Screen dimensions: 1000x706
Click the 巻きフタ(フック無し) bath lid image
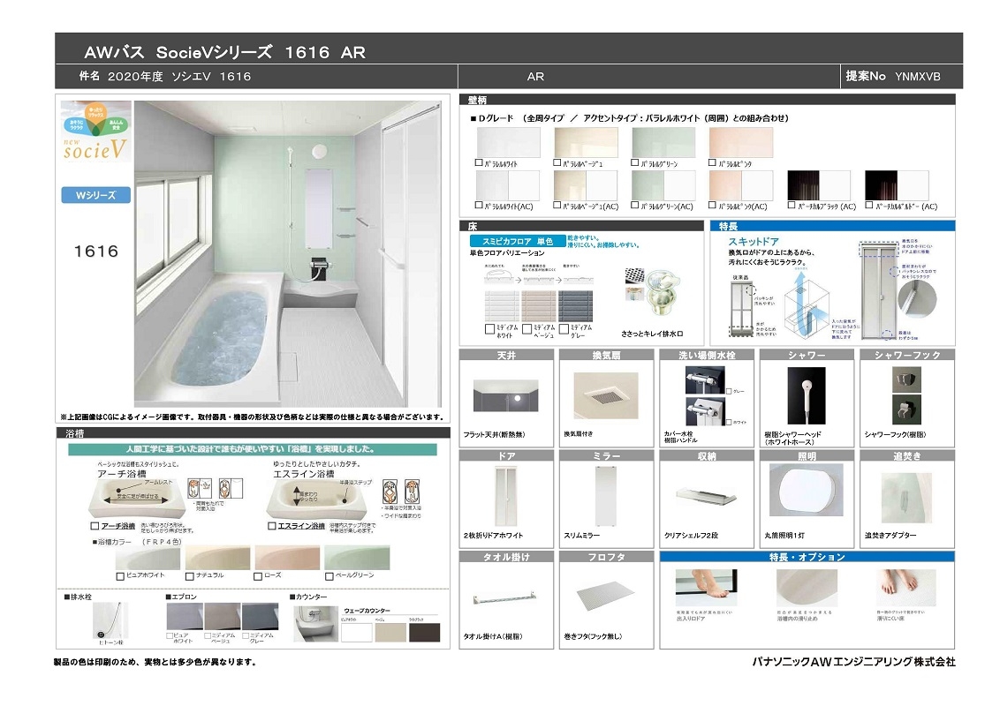click(606, 597)
